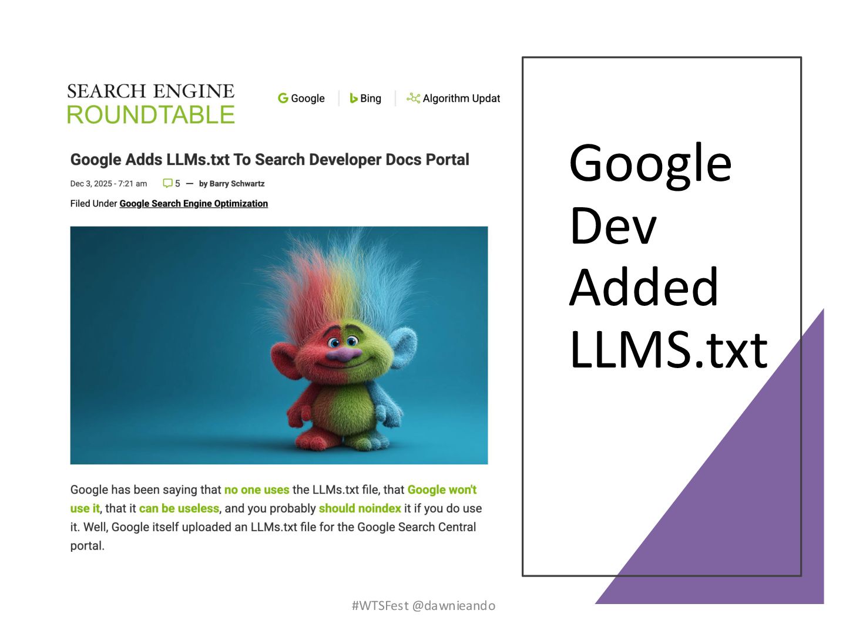
Task: Click the footer '#WTSFest @dawnieando'
Action: 424,605
